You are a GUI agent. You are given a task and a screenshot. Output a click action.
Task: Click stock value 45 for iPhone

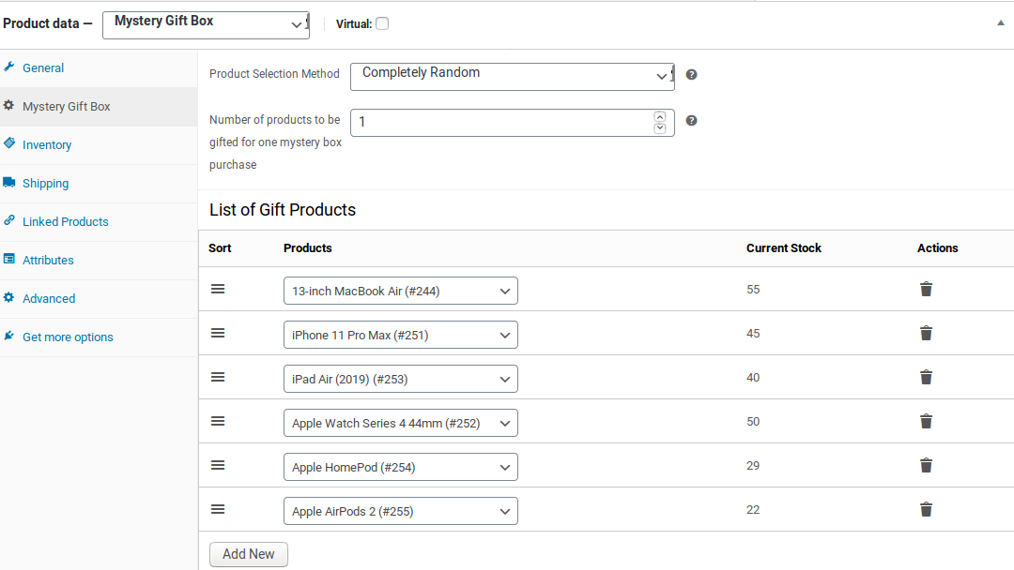tap(753, 333)
